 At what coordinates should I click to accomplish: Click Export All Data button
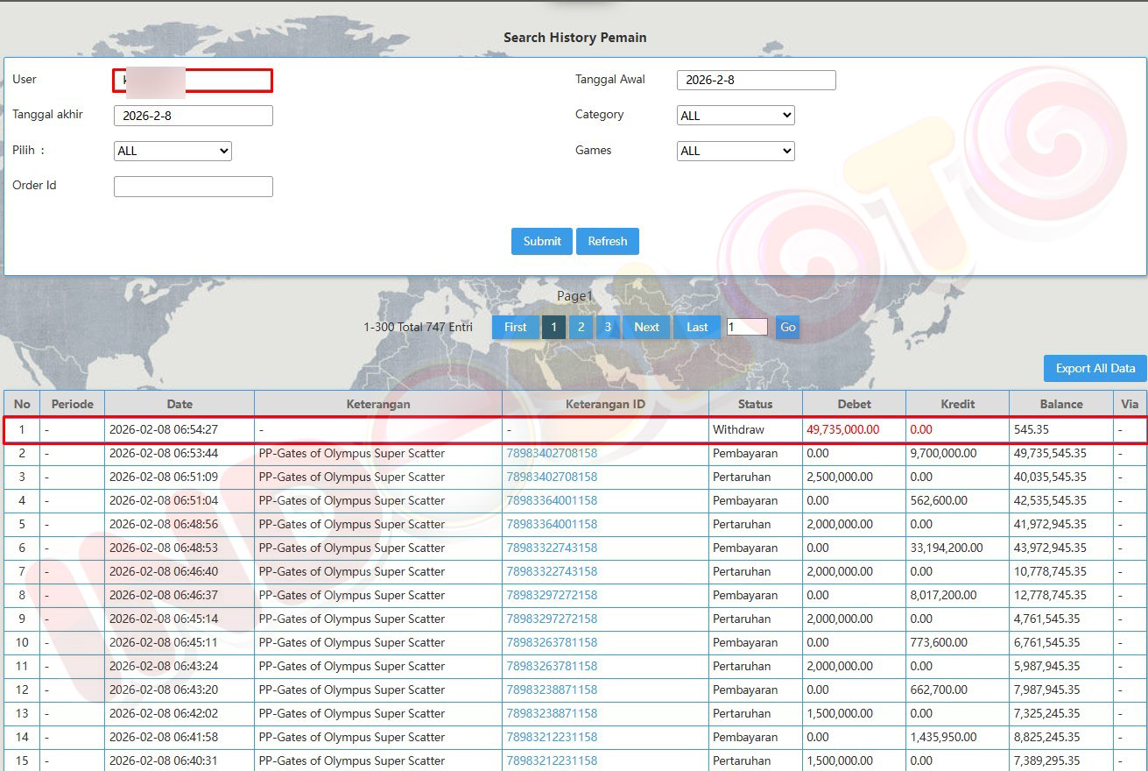(1095, 369)
